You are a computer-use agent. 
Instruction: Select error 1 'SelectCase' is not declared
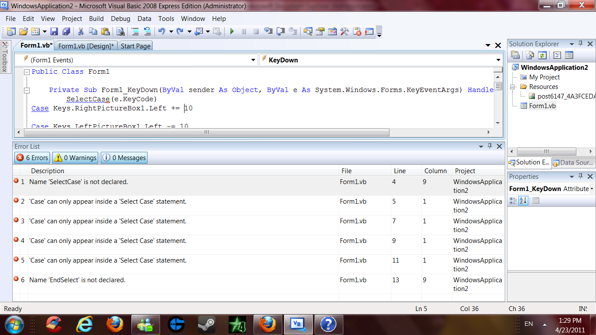(258, 186)
